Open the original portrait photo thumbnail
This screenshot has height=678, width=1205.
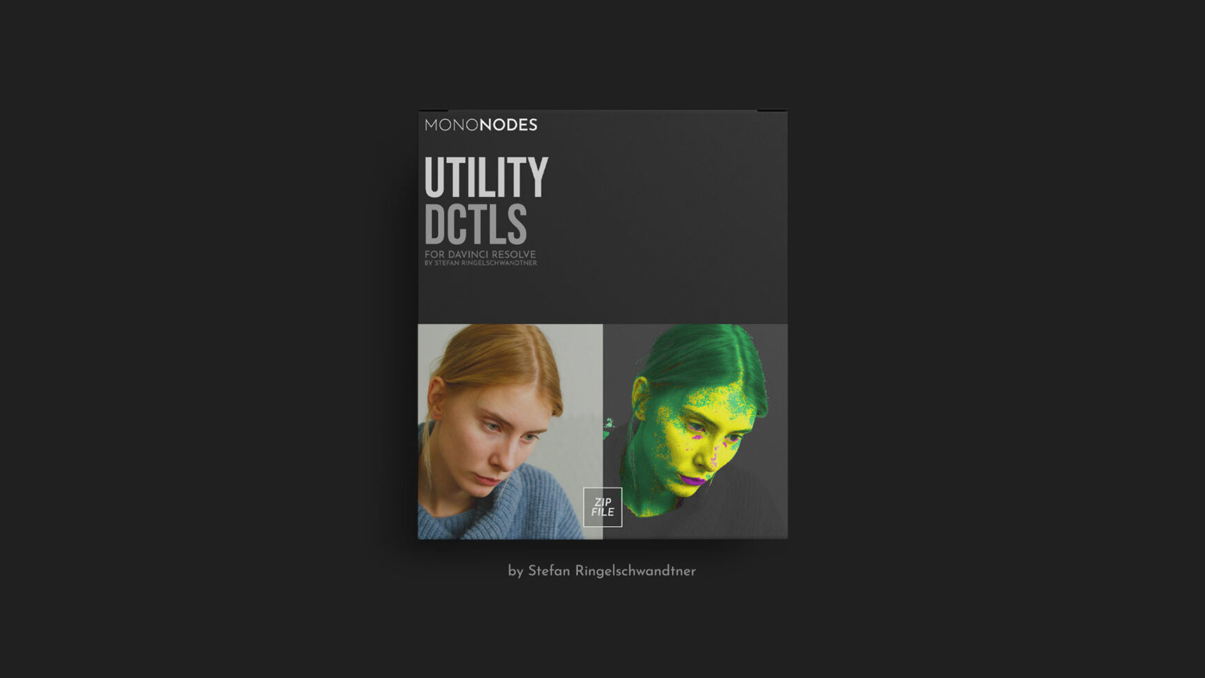(510, 431)
